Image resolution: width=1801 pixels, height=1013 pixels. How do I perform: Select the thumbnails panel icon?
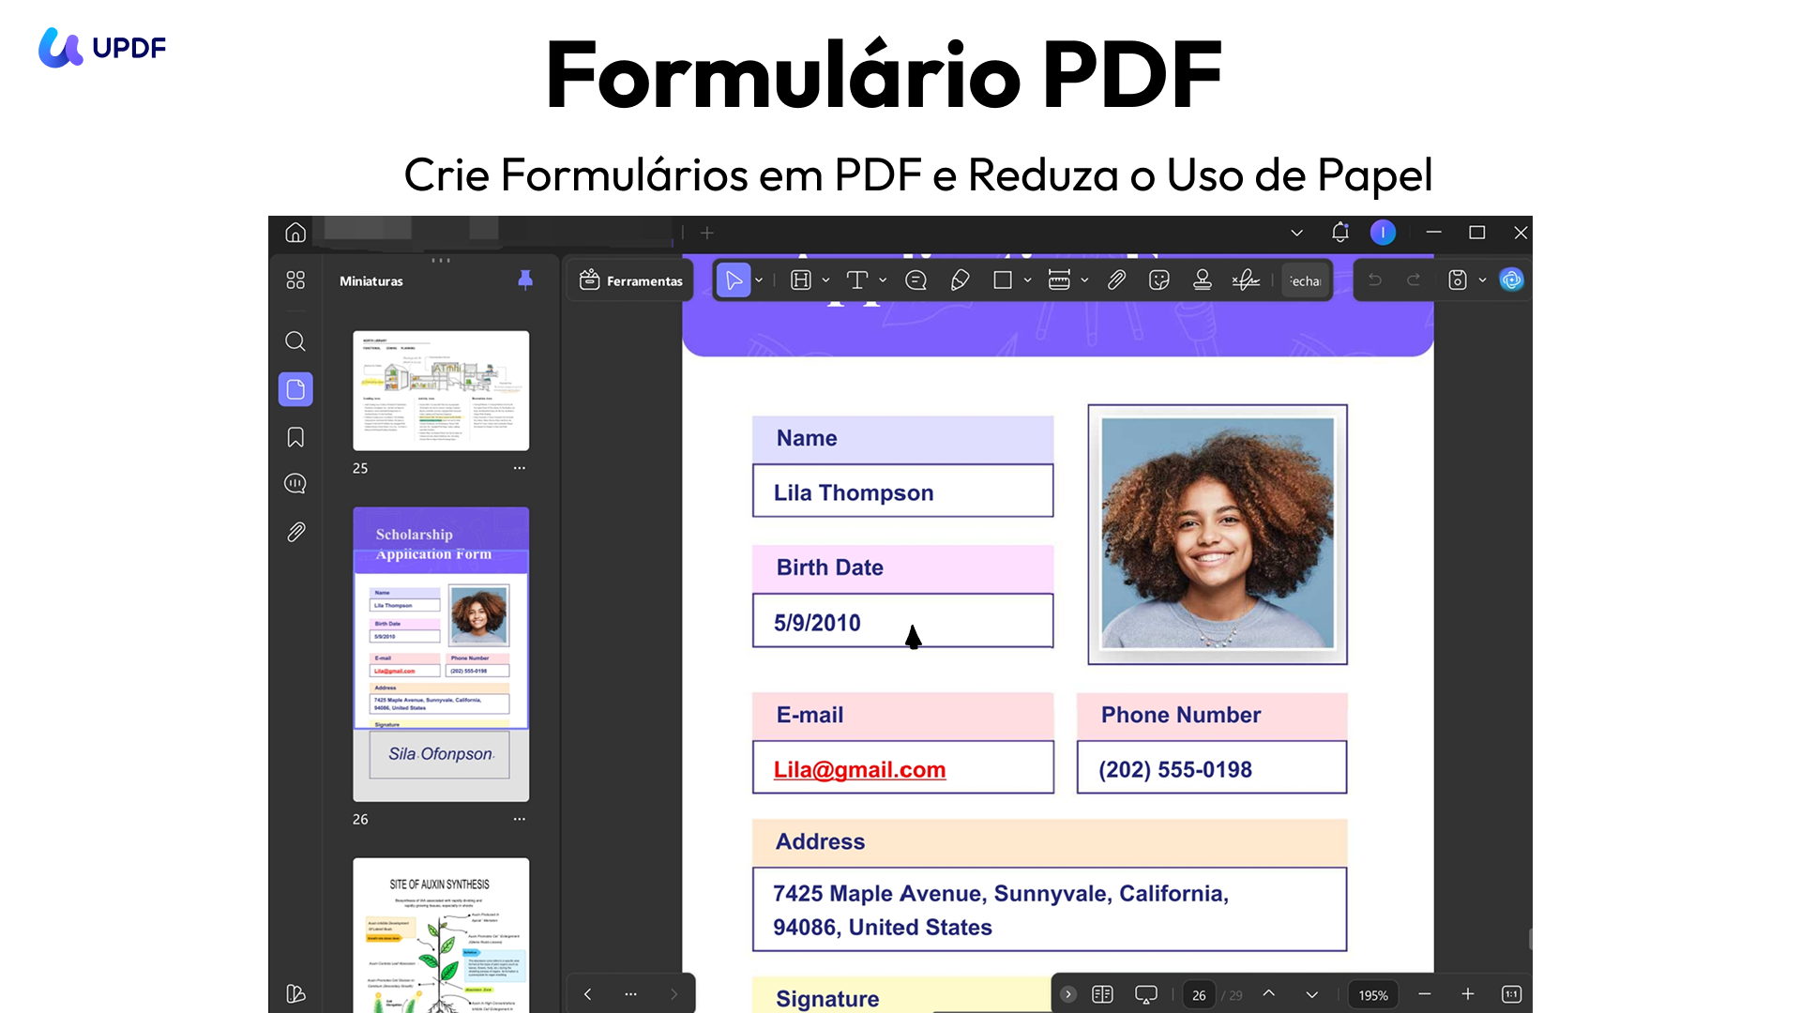[x=295, y=389]
